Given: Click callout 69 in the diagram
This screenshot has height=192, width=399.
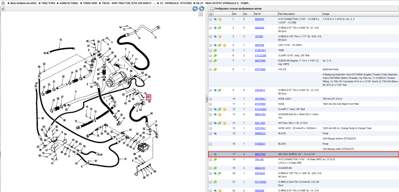Looking at the screenshot, I should (43, 118).
